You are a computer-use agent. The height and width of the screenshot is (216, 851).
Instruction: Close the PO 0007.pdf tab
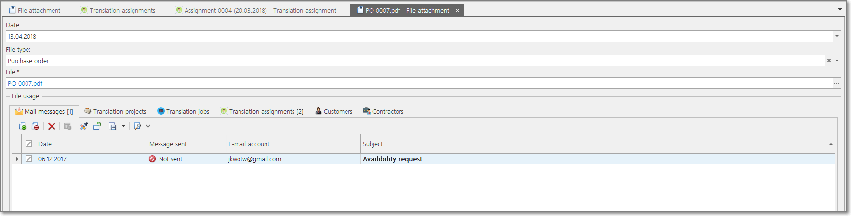457,10
